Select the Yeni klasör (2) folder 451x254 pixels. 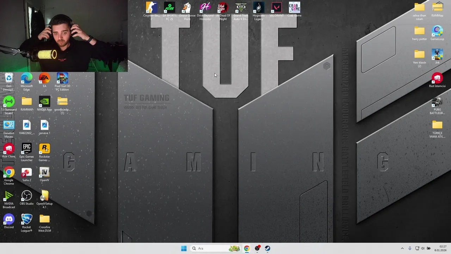[419, 54]
